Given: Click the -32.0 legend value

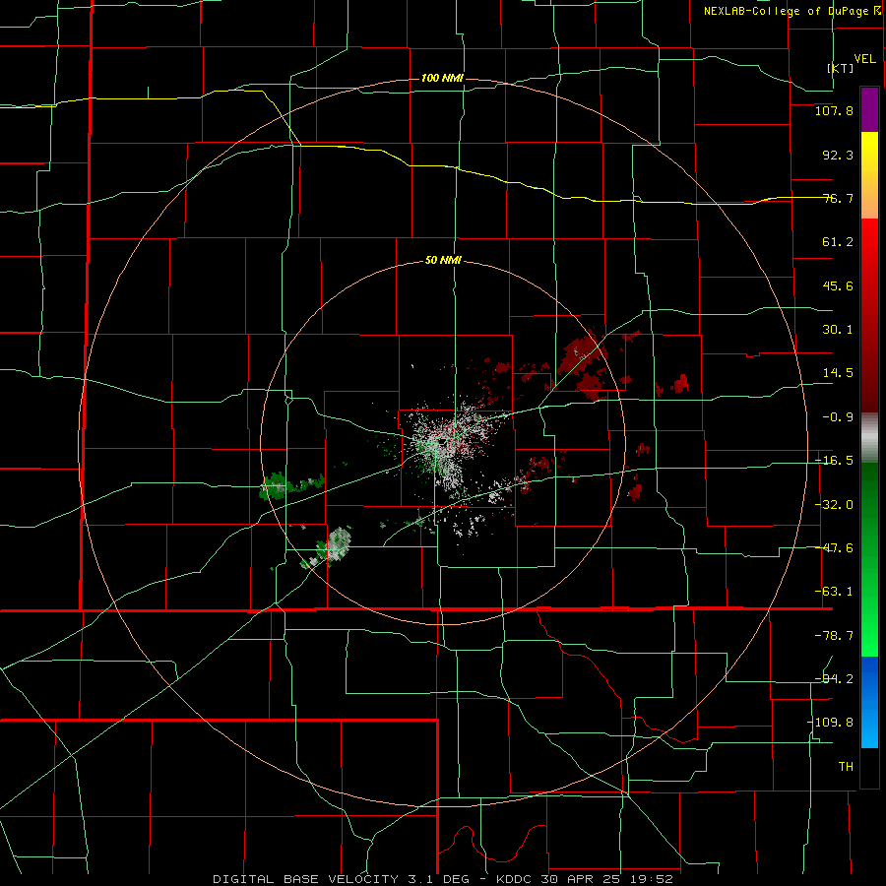Looking at the screenshot, I should (834, 505).
